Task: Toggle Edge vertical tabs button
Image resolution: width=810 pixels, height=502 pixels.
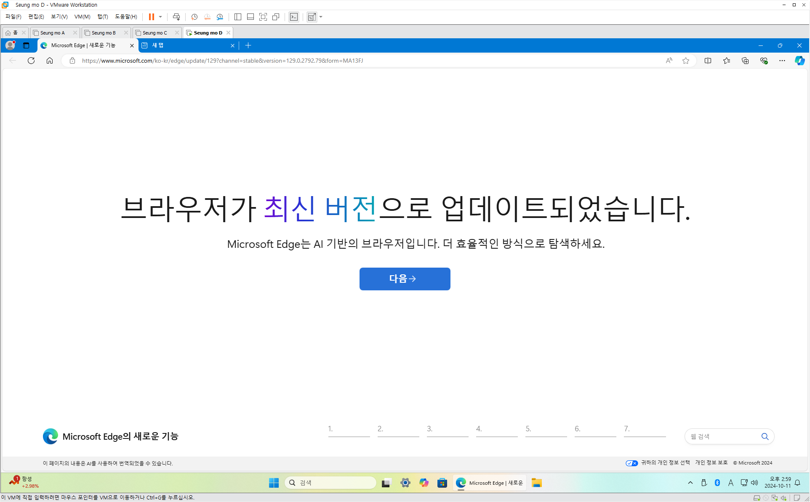Action: point(26,45)
